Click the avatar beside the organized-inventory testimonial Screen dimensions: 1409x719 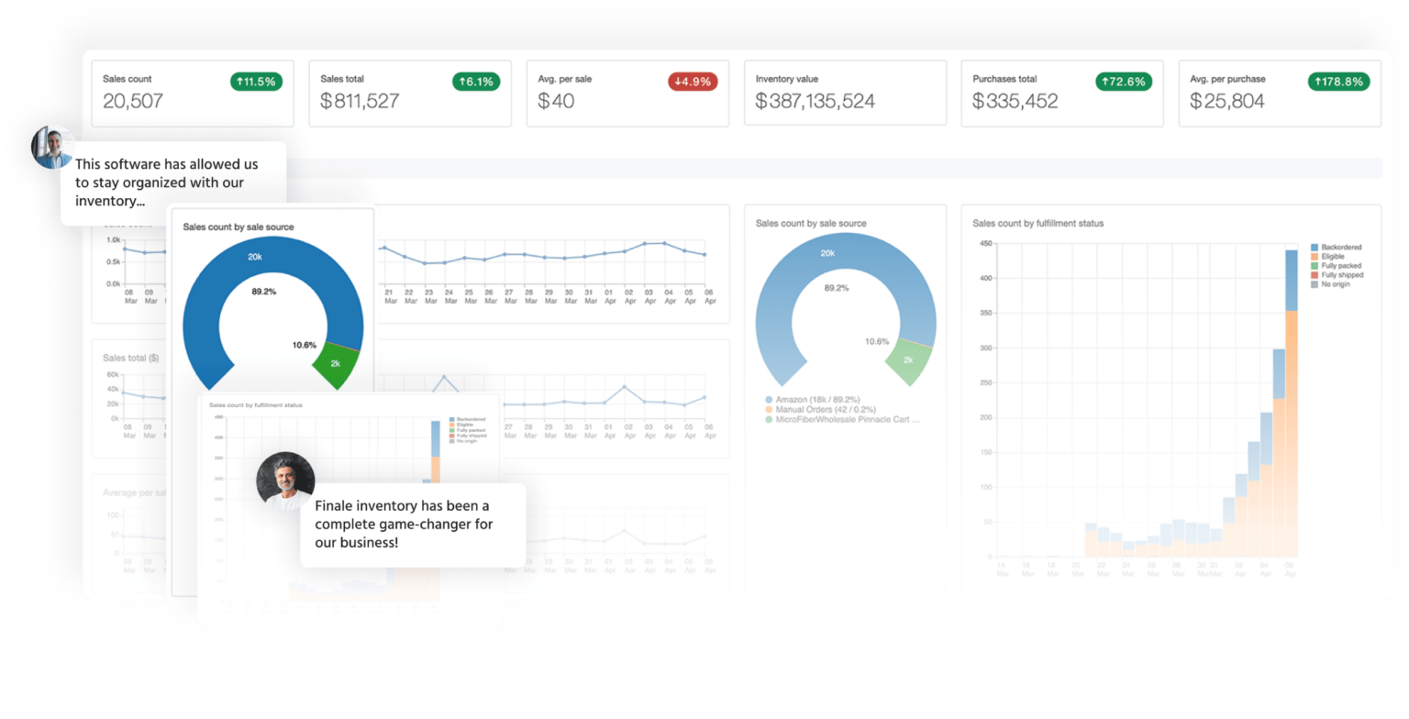coord(53,147)
